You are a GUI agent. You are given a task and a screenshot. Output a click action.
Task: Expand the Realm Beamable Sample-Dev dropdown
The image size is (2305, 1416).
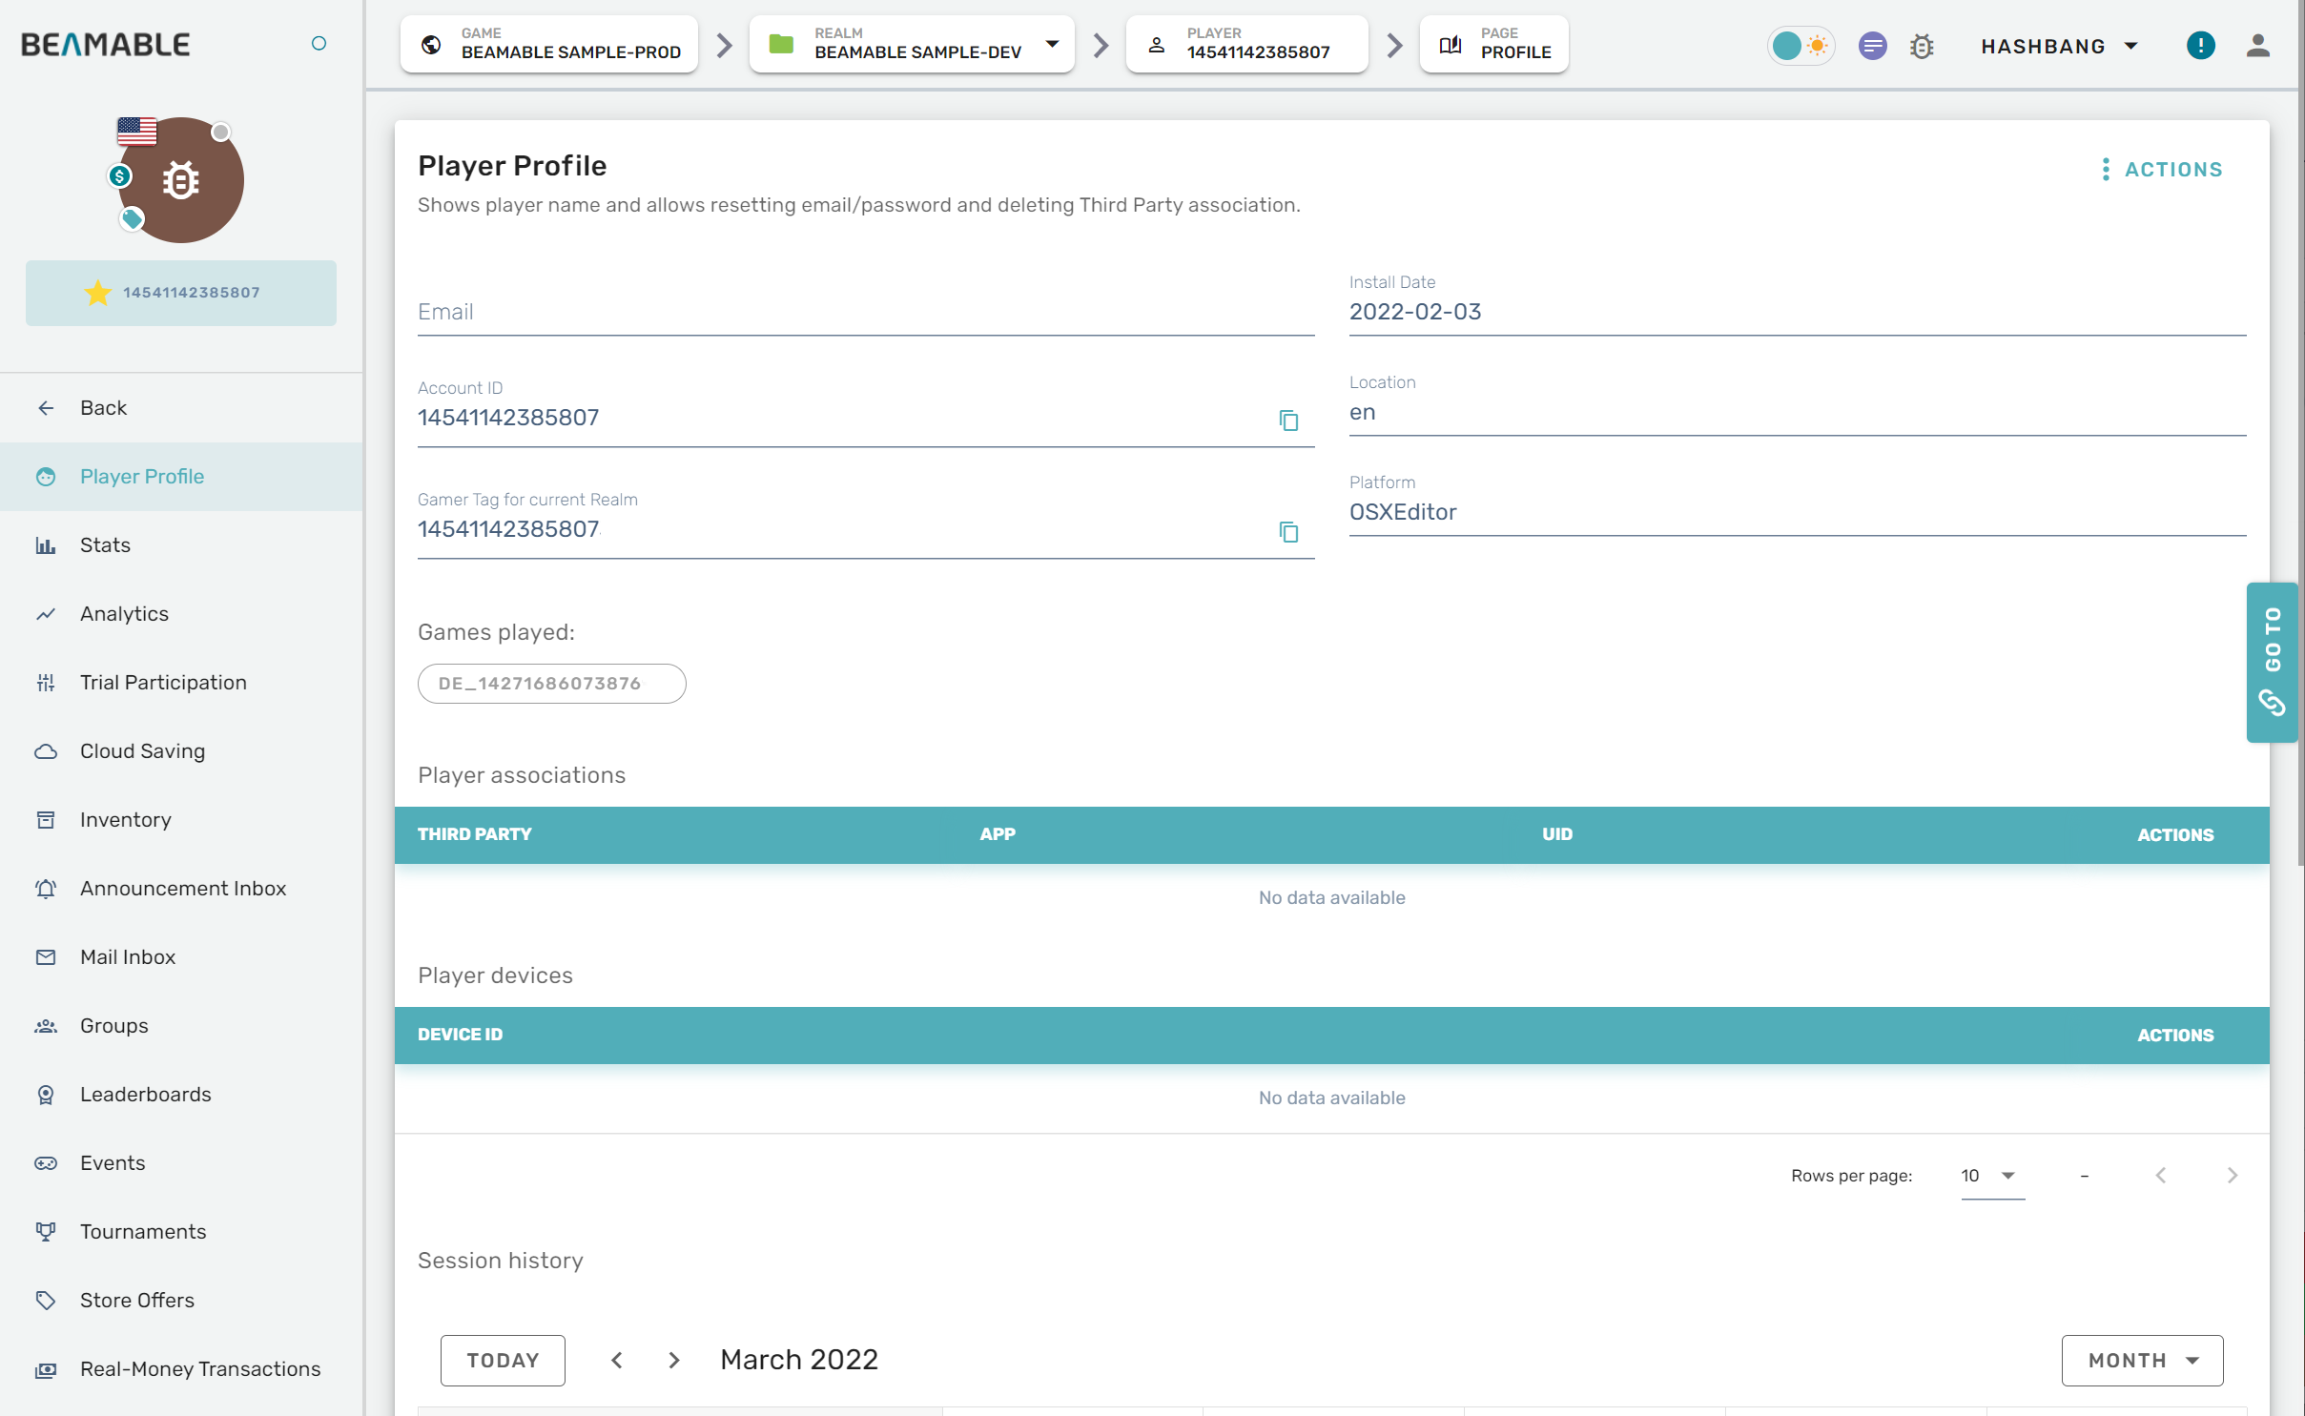coord(1052,44)
